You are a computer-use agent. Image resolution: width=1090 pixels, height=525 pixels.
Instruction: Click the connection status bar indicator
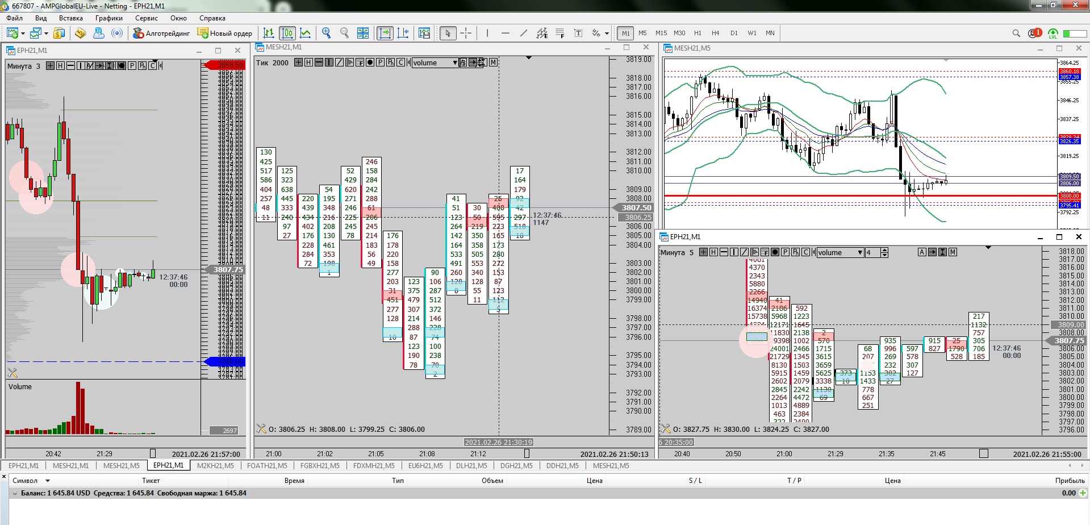[1075, 34]
